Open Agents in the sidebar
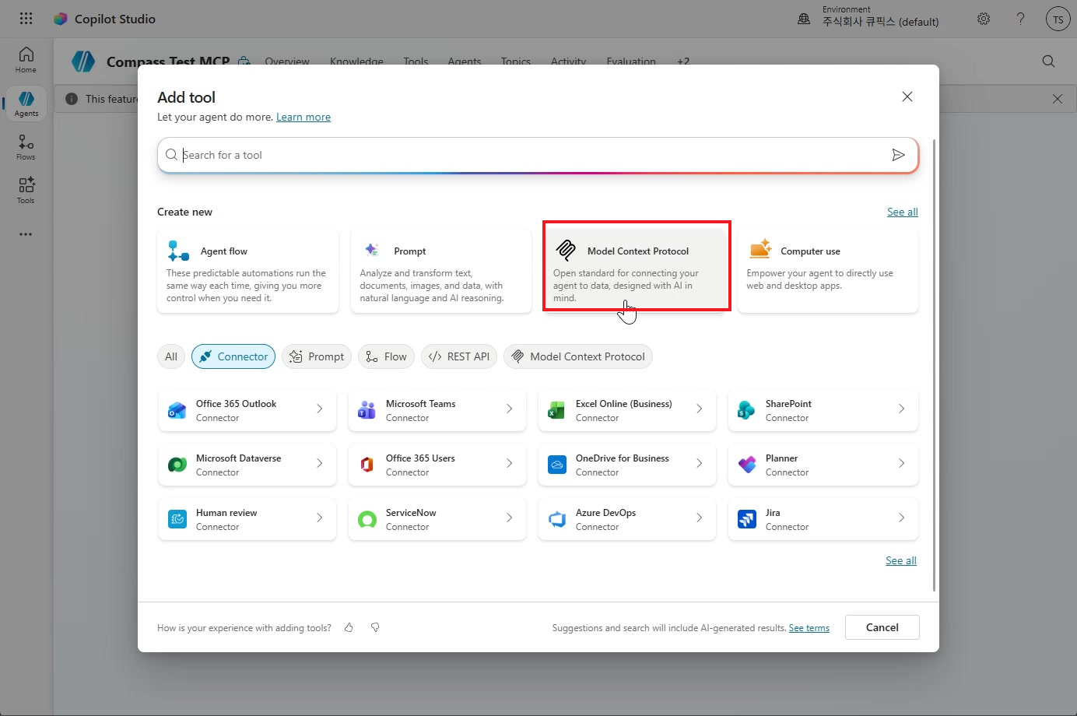 click(26, 104)
